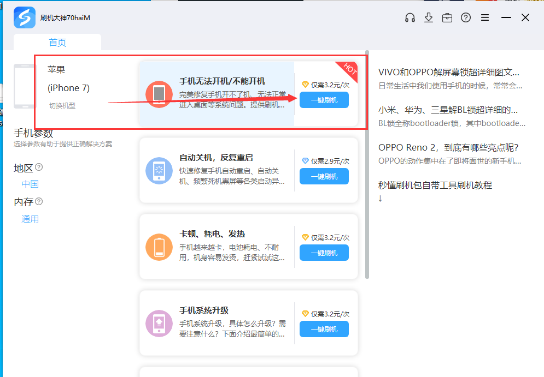The width and height of the screenshot is (544, 377).
Task: Open the download manager icon
Action: click(x=429, y=17)
